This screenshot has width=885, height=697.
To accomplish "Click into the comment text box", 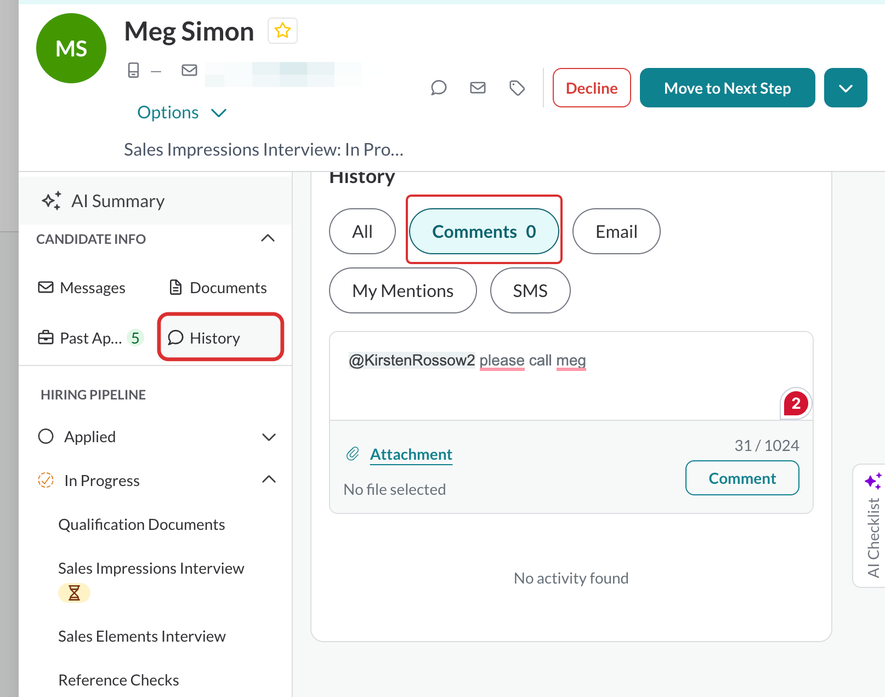I will (x=571, y=376).
